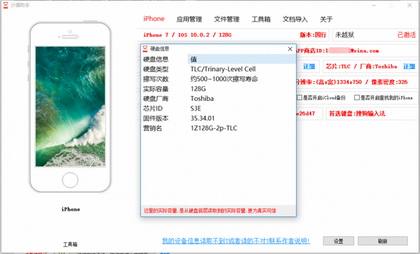Enable 是否开启查找我的iPhone checkbox
This screenshot has height=254, width=420.
point(357,98)
